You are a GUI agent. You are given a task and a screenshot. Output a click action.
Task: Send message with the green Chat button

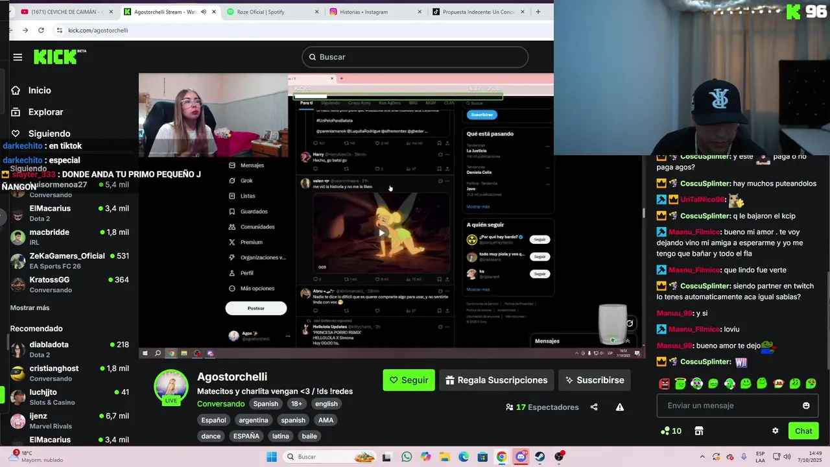click(x=803, y=431)
